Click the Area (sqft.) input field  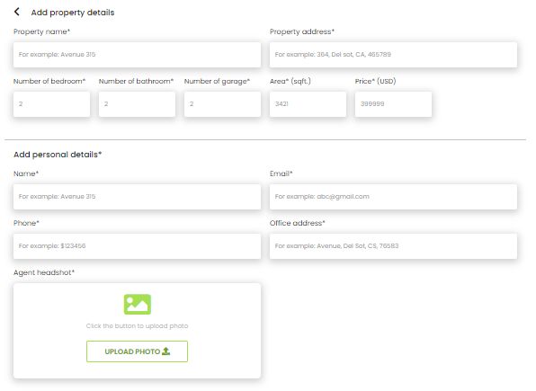coord(308,104)
